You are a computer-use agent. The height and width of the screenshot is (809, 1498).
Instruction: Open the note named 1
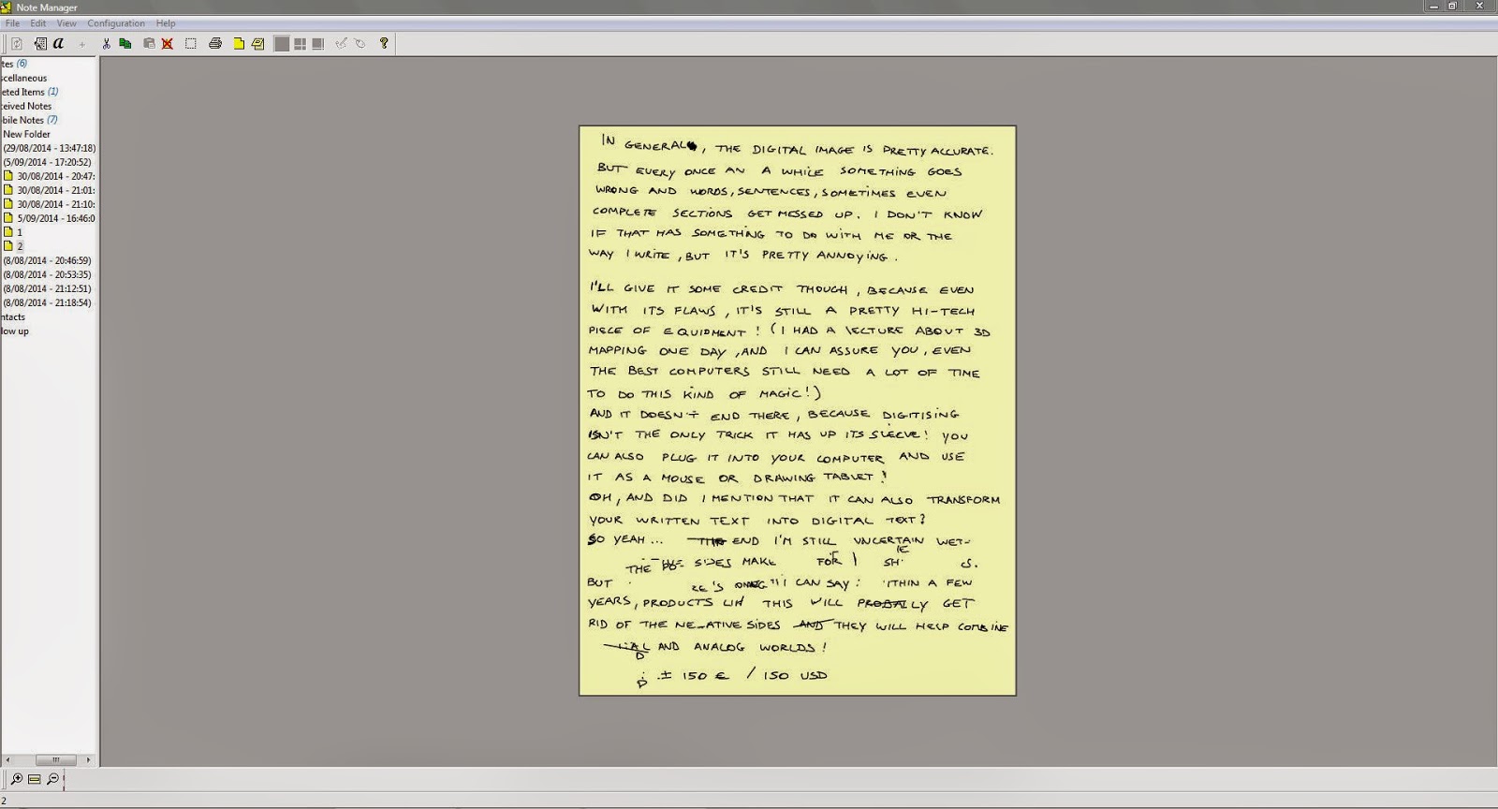[20, 232]
